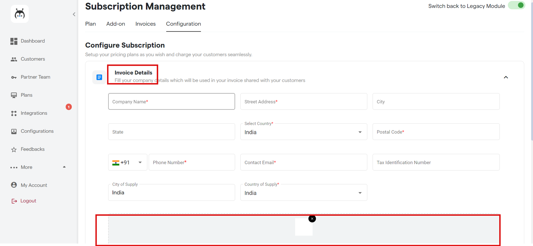Image resolution: width=533 pixels, height=246 pixels.
Task: Open the +91 phone country code dropdown
Action: coord(128,162)
